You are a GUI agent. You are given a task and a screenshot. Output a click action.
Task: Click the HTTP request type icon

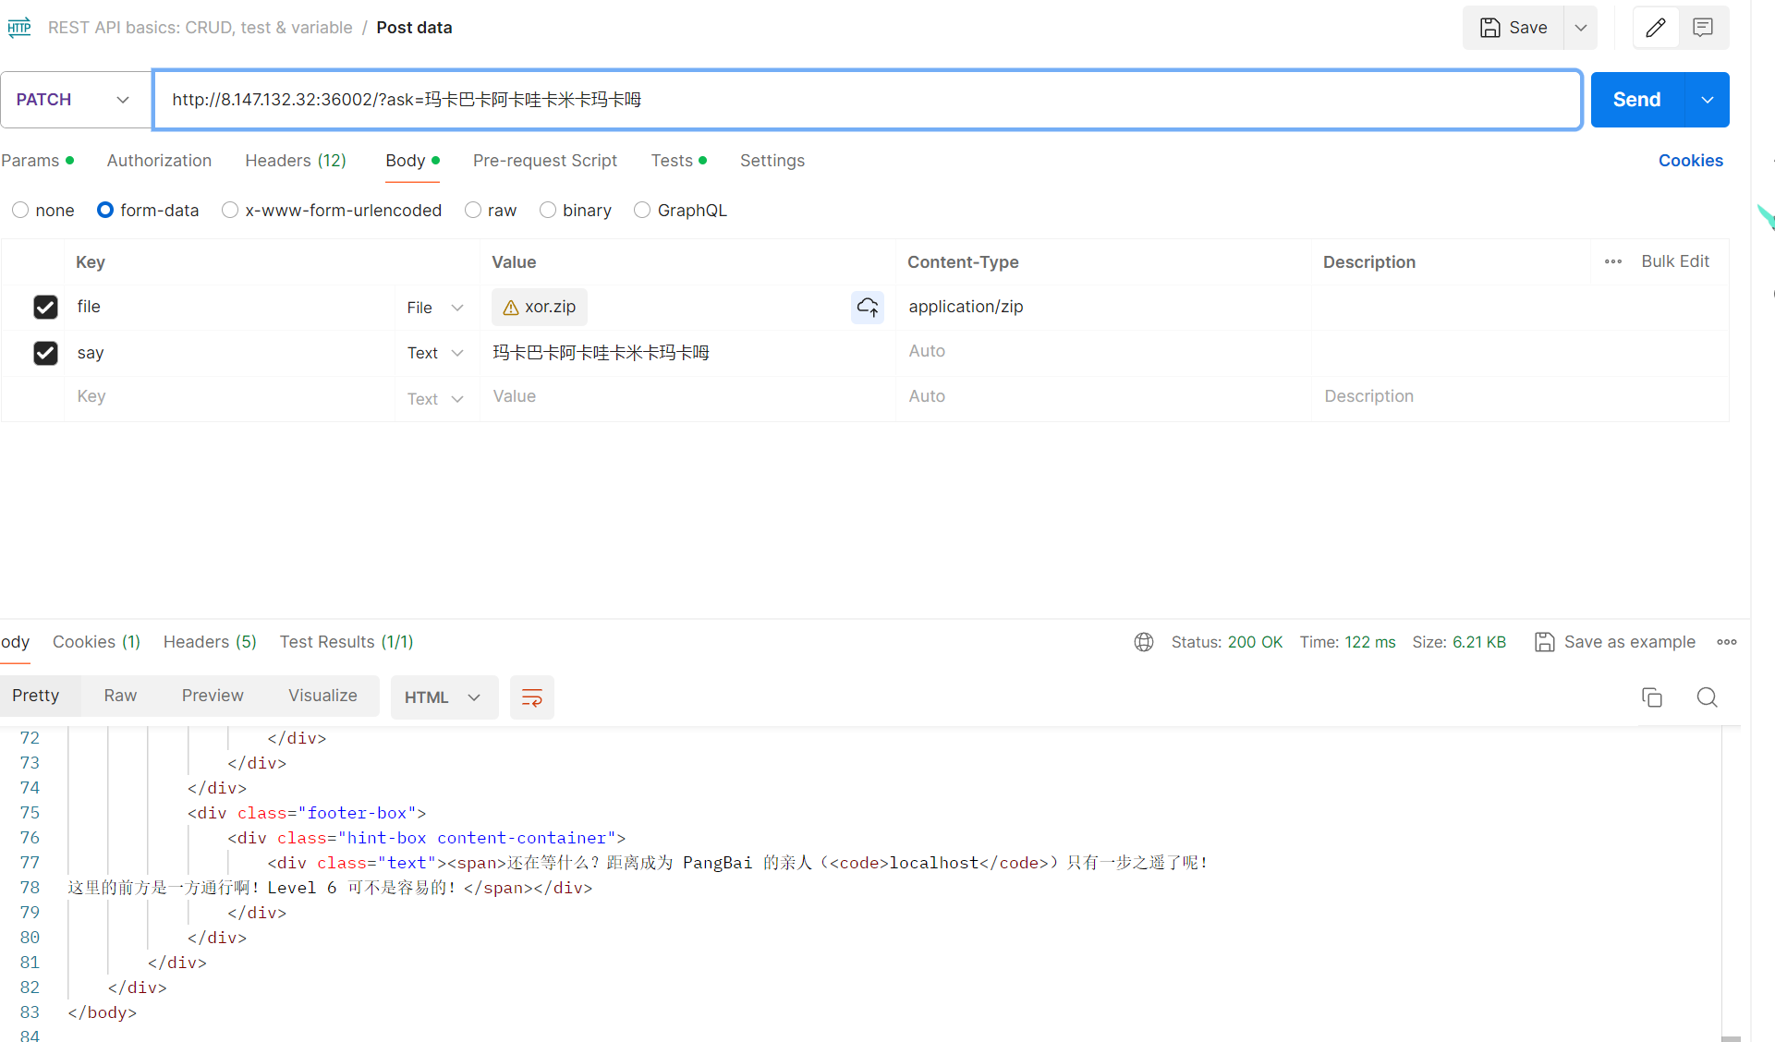click(x=19, y=28)
